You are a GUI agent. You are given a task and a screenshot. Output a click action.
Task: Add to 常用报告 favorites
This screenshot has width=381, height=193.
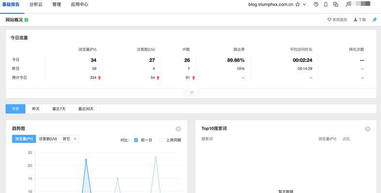337,20
